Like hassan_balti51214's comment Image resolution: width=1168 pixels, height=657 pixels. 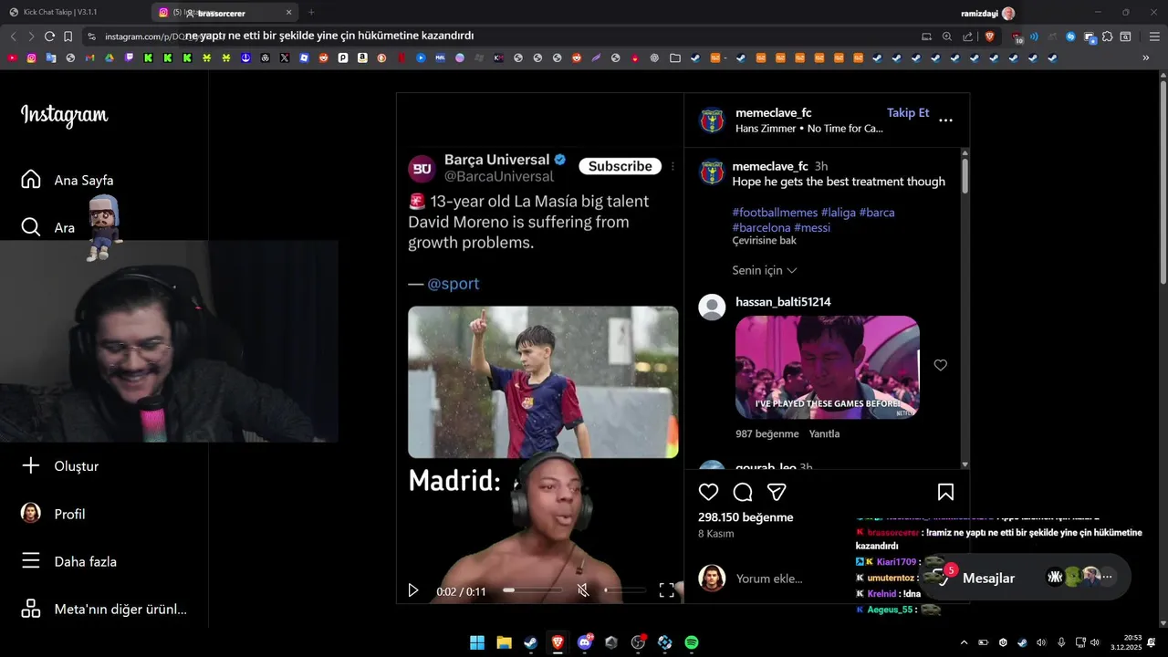tap(940, 365)
